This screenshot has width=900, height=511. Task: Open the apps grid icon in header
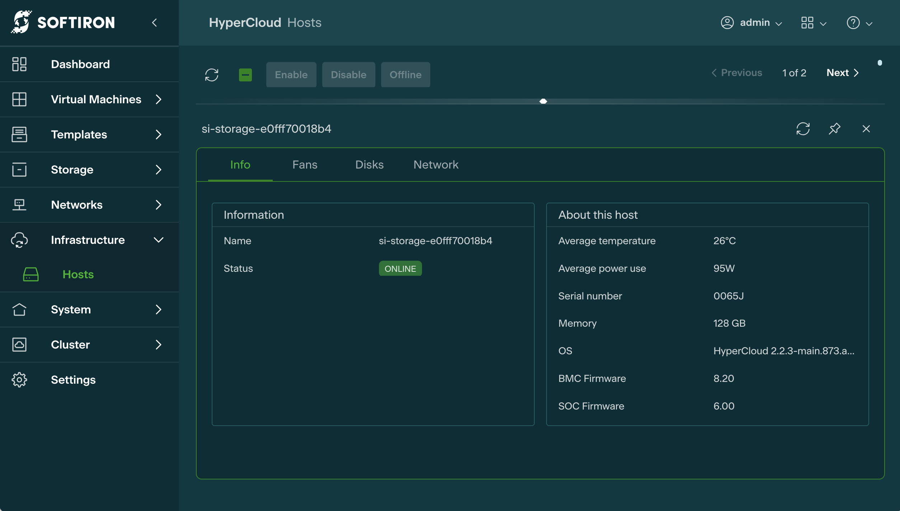807,23
